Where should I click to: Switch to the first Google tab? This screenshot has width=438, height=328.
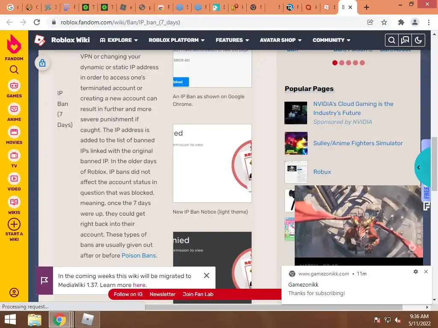coord(12,8)
